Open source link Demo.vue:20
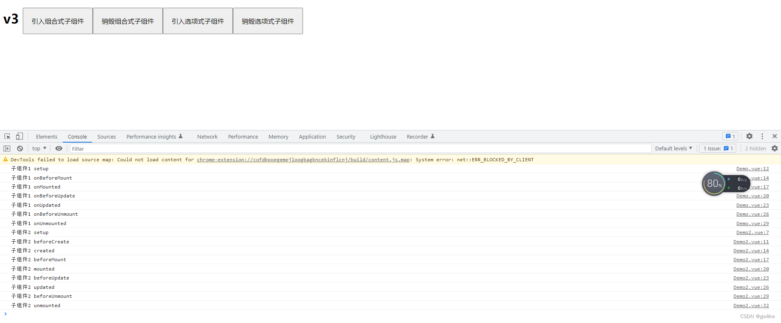The height and width of the screenshot is (323, 781). click(x=752, y=196)
